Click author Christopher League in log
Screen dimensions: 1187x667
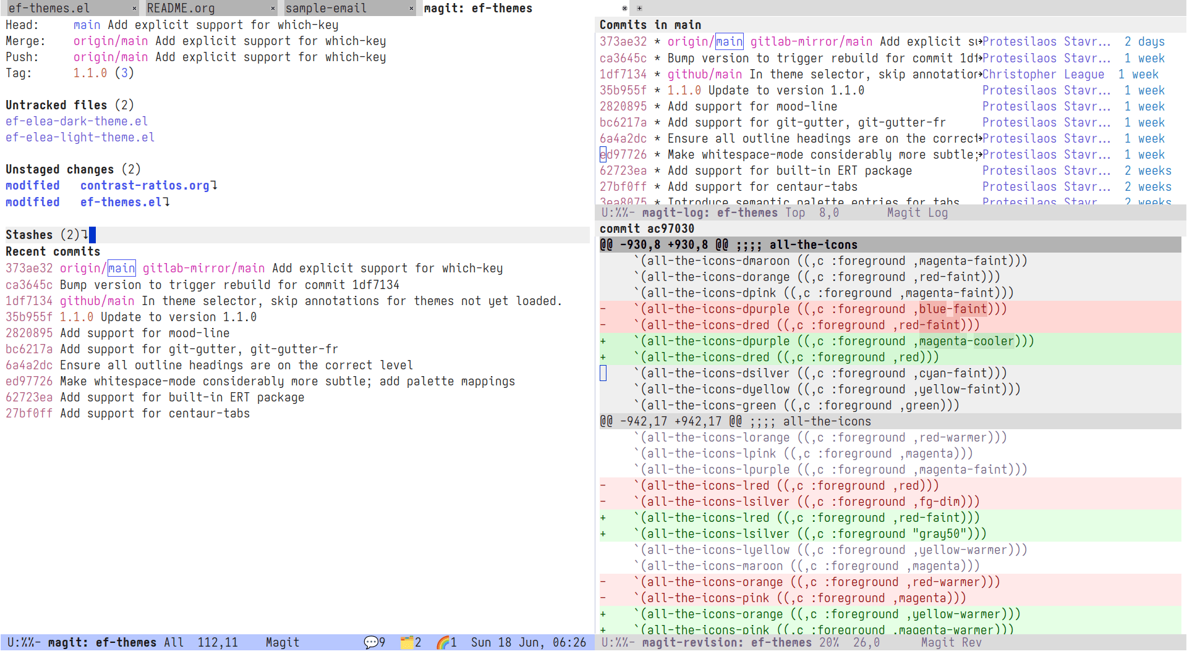pos(1044,74)
